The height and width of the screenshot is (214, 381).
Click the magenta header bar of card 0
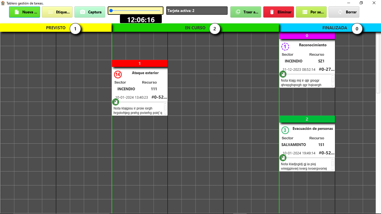click(x=307, y=36)
